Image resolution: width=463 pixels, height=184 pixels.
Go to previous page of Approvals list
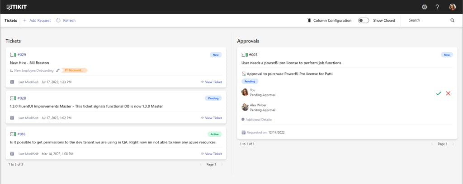[x=431, y=144]
